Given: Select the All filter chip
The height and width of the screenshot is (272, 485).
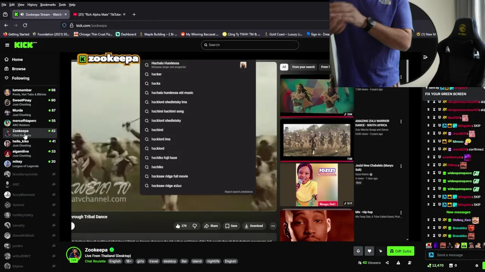Looking at the screenshot, I should pyautogui.click(x=284, y=67).
